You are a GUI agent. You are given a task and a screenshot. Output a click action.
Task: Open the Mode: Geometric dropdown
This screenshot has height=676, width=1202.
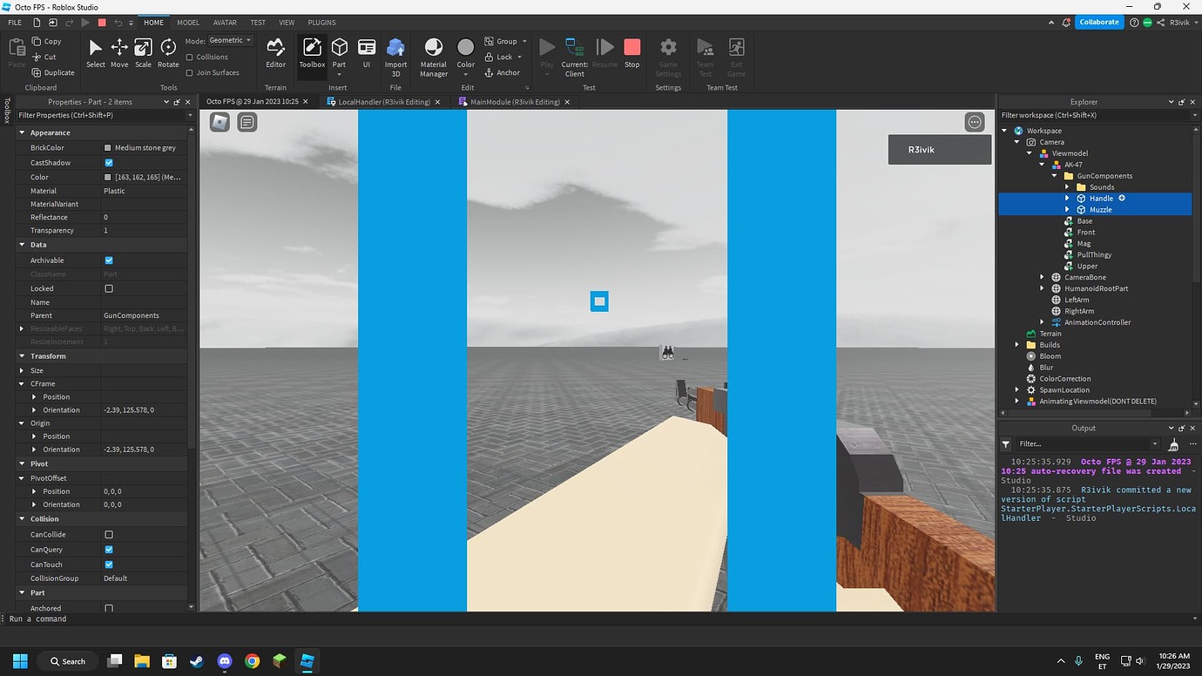coord(228,39)
